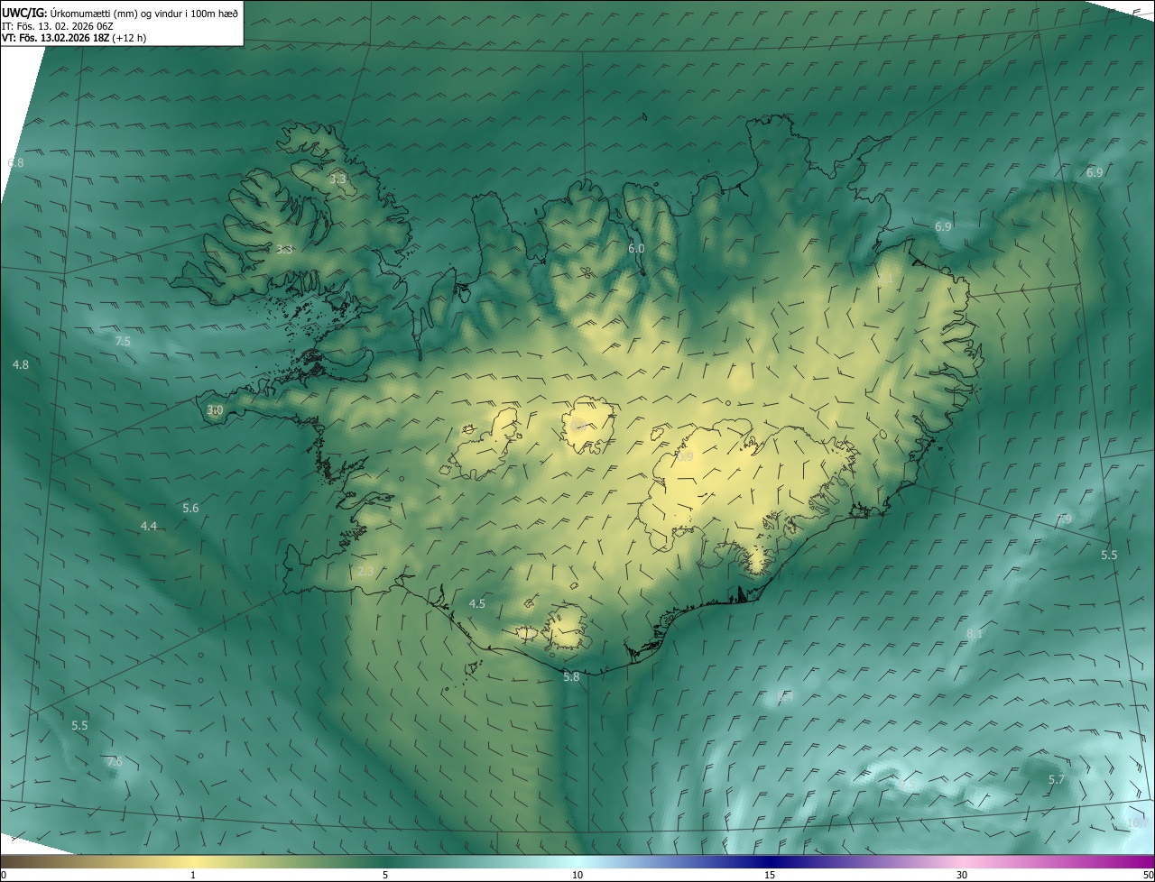1155x882 pixels.
Task: Click the 50 tick on the color scale
Action: pyautogui.click(x=1149, y=875)
